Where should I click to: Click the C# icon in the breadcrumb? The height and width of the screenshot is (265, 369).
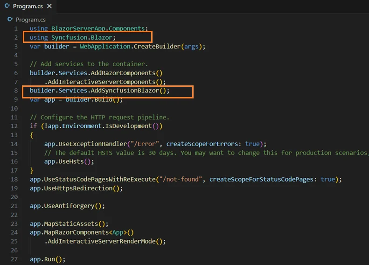10,19
